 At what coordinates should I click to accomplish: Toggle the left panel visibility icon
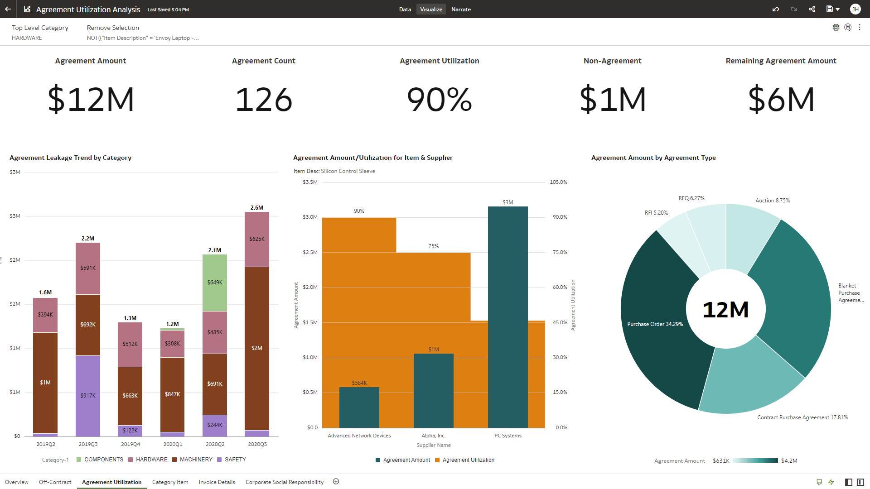pos(848,482)
